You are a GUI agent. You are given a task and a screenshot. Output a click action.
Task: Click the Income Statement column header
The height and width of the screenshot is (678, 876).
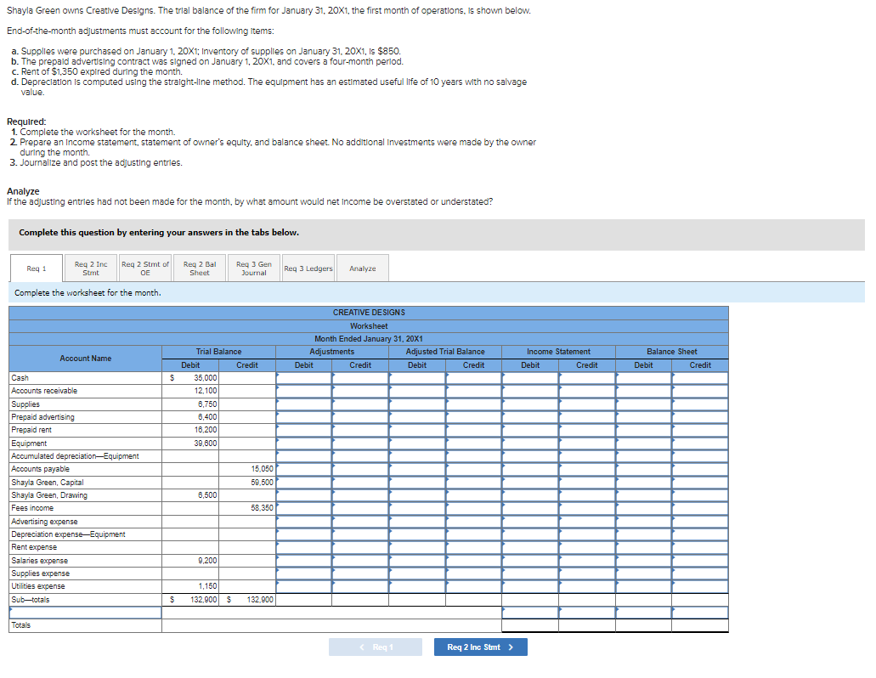tap(558, 352)
